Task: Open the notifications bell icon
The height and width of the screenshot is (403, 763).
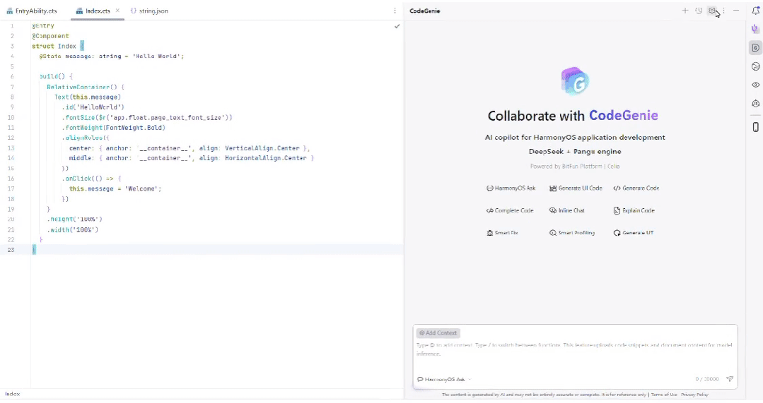Action: [756, 11]
